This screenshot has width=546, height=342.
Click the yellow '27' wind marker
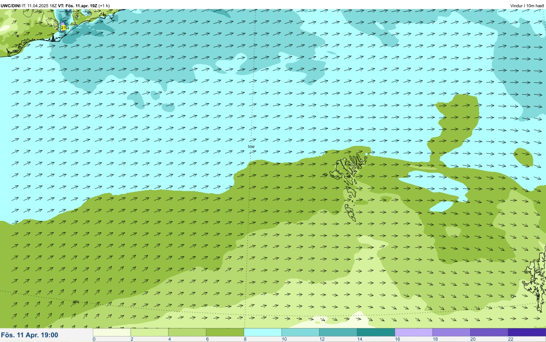pos(64,28)
